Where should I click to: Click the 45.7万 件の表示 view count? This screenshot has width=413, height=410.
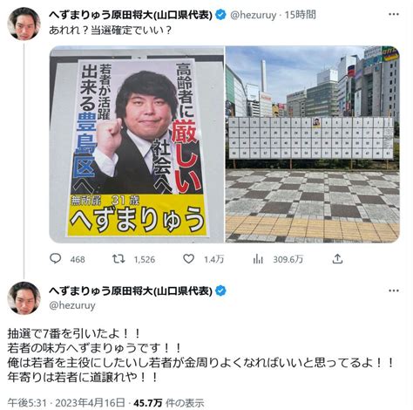tap(169, 403)
